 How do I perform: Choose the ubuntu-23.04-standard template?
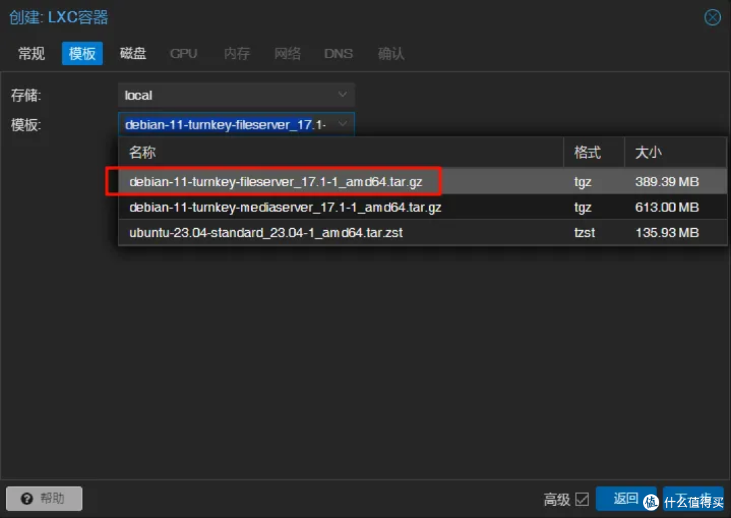(265, 232)
